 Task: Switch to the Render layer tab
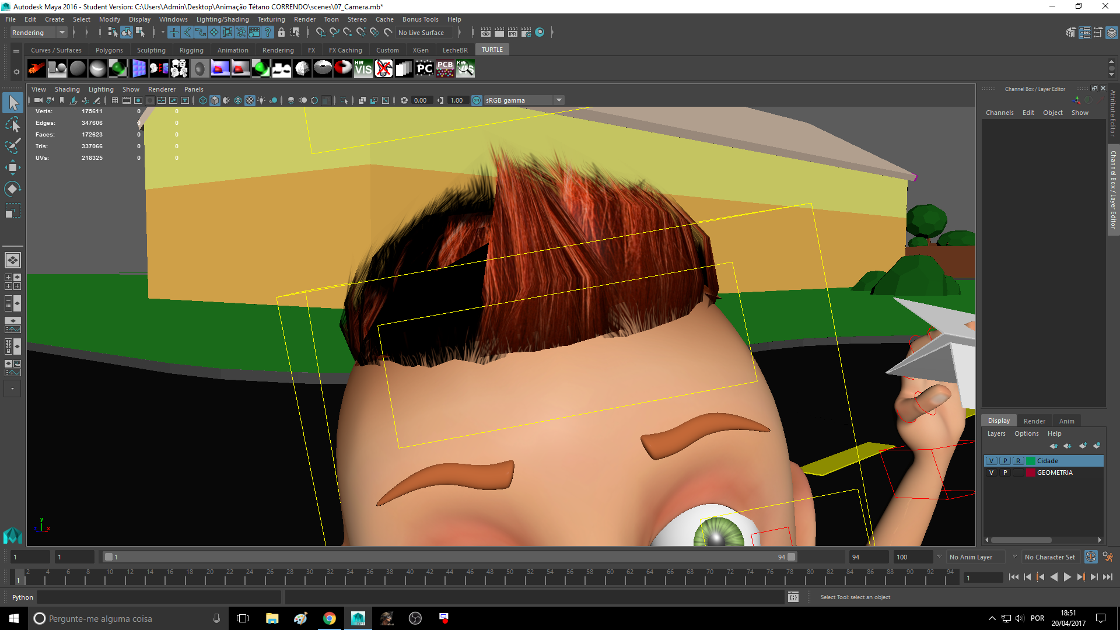pyautogui.click(x=1034, y=421)
